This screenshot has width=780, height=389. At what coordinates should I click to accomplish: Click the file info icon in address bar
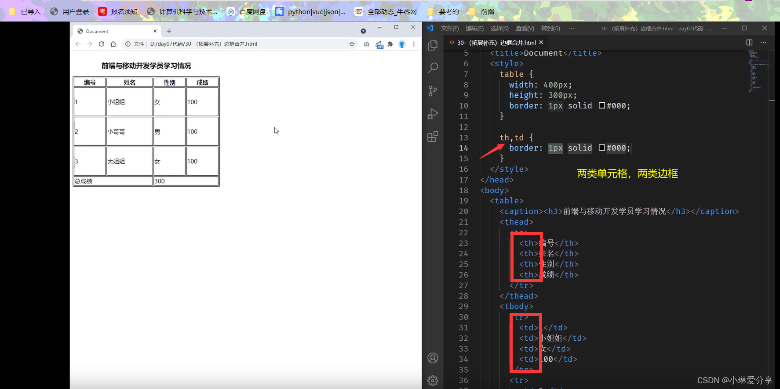tap(128, 44)
